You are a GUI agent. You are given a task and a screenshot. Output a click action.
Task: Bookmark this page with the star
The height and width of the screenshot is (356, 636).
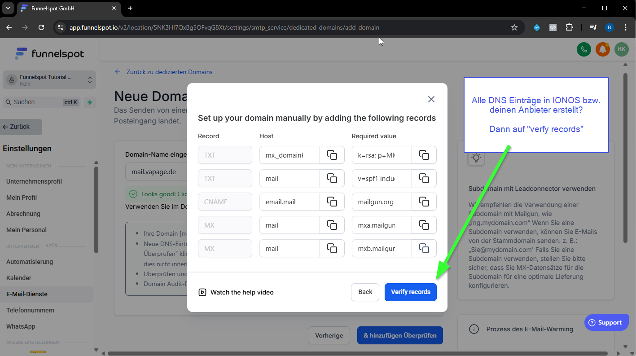(x=514, y=27)
